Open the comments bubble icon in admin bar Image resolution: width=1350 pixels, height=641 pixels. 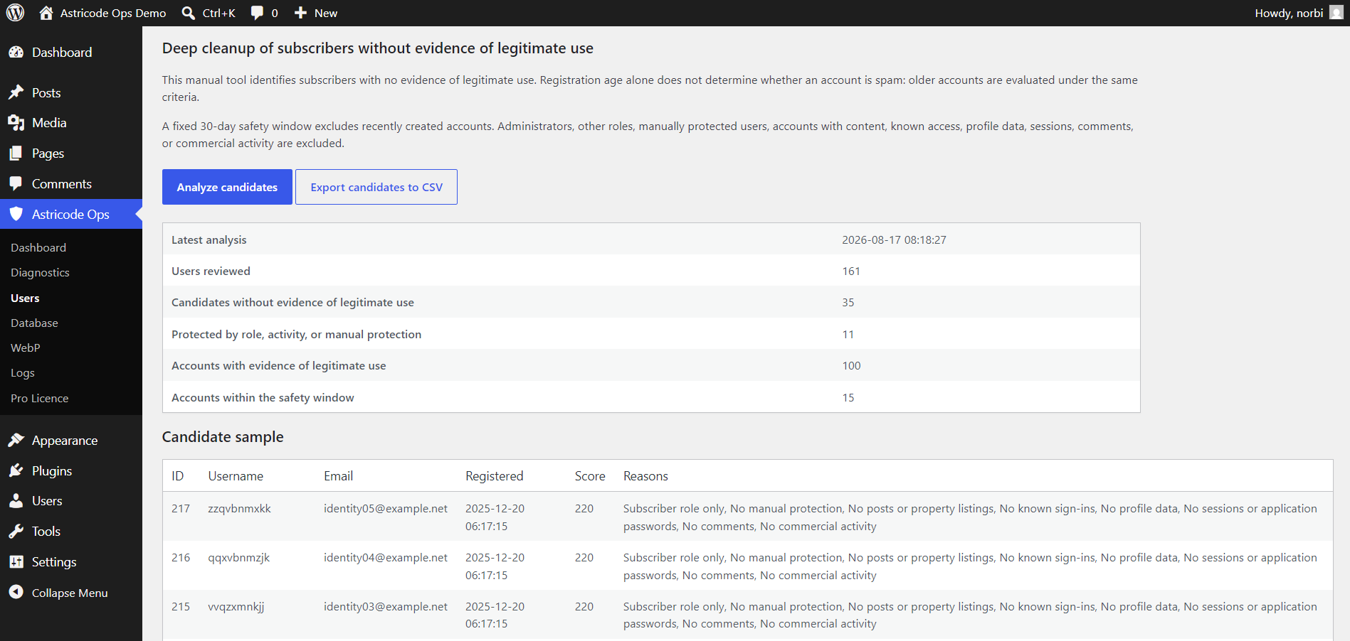tap(257, 13)
